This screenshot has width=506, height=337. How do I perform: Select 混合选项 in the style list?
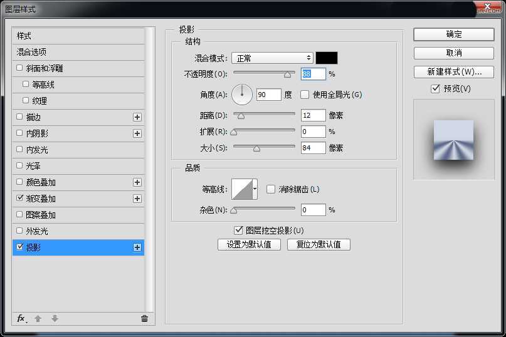coord(31,52)
